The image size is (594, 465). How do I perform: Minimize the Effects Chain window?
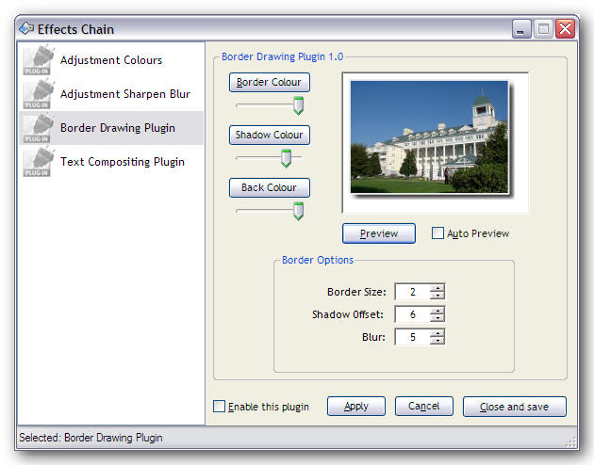click(521, 29)
